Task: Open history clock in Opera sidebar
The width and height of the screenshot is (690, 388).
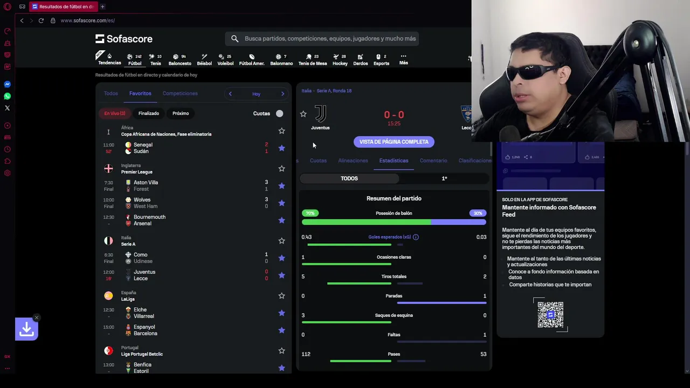Action: (x=8, y=149)
